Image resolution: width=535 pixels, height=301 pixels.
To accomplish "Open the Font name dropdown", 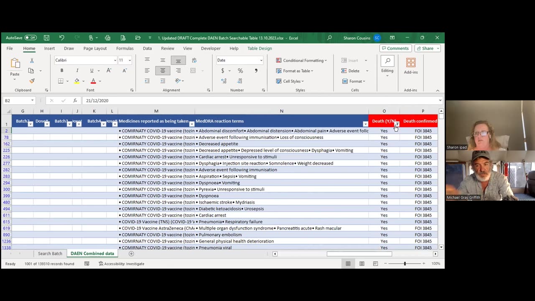I will [115, 60].
